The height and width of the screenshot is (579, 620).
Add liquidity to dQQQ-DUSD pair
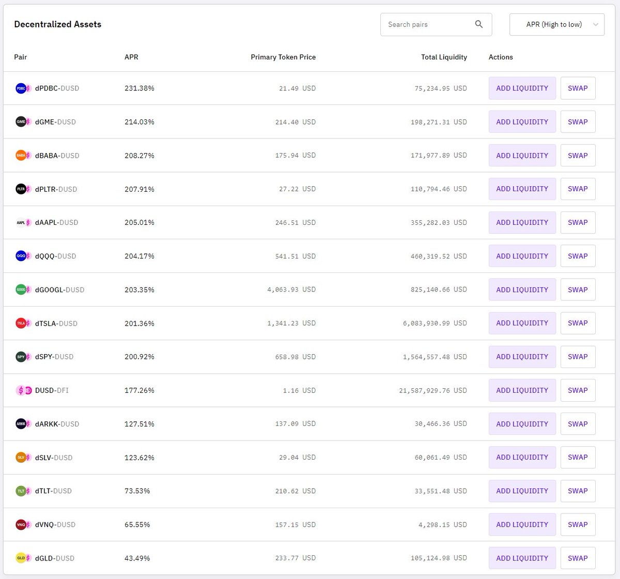tap(522, 256)
